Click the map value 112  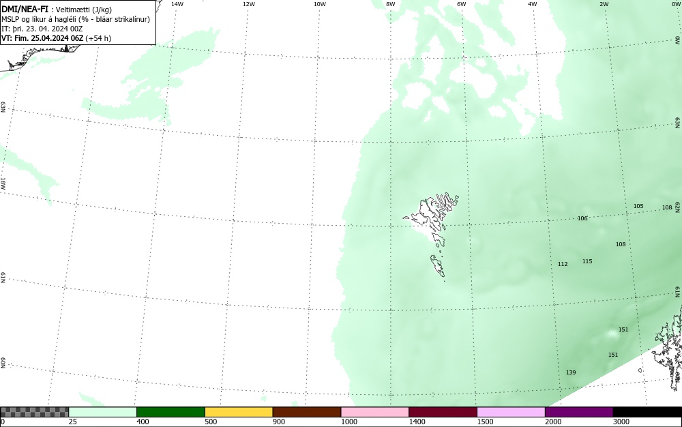click(x=563, y=264)
